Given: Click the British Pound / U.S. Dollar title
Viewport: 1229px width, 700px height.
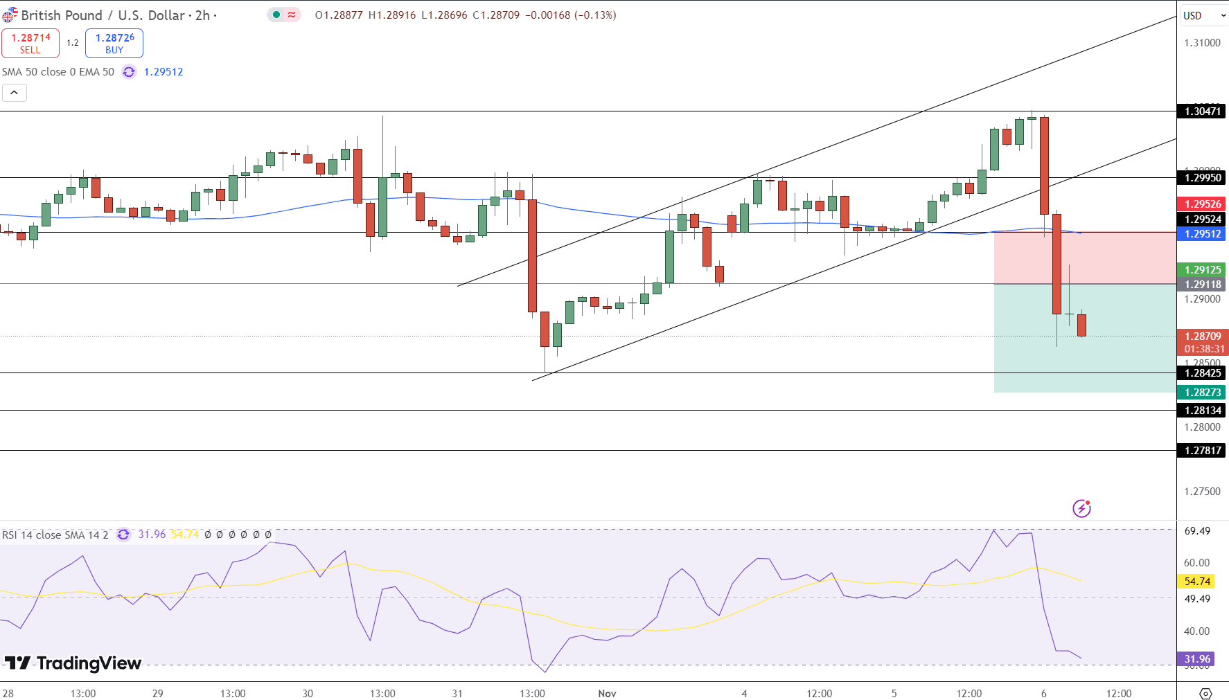Looking at the screenshot, I should click(103, 15).
